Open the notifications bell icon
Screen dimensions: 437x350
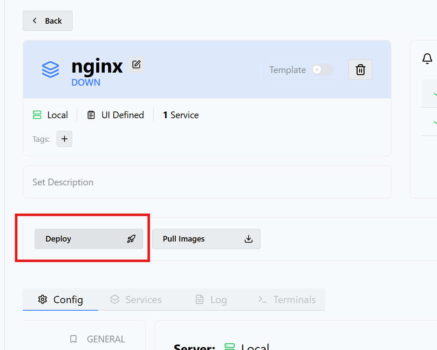(427, 59)
